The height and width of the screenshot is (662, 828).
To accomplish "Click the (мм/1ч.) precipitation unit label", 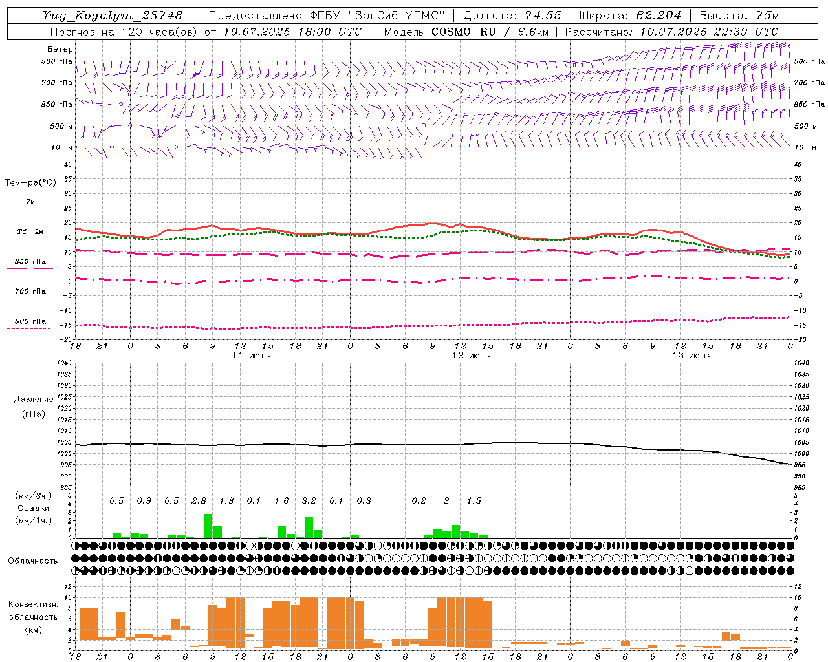I will click(x=33, y=520).
